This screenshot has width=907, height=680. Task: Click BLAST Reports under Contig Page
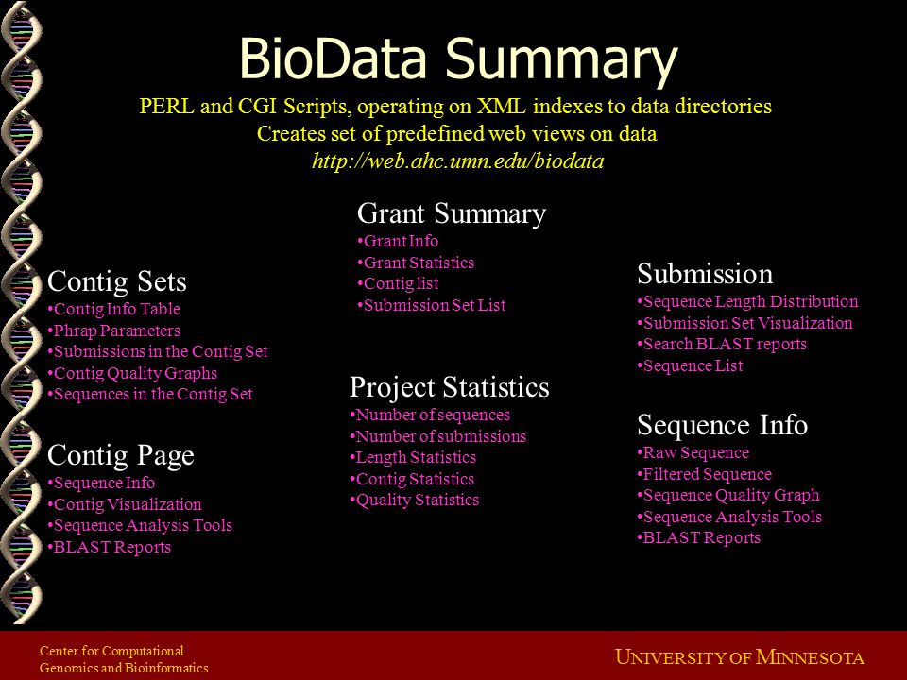click(x=110, y=547)
